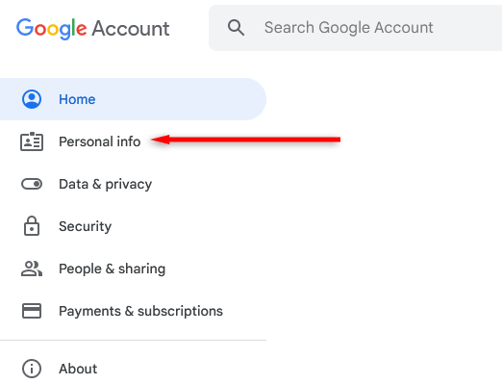Click the divider line above About
Image resolution: width=502 pixels, height=384 pixels.
pyautogui.click(x=133, y=340)
